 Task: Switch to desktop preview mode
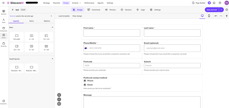[x=202, y=16]
